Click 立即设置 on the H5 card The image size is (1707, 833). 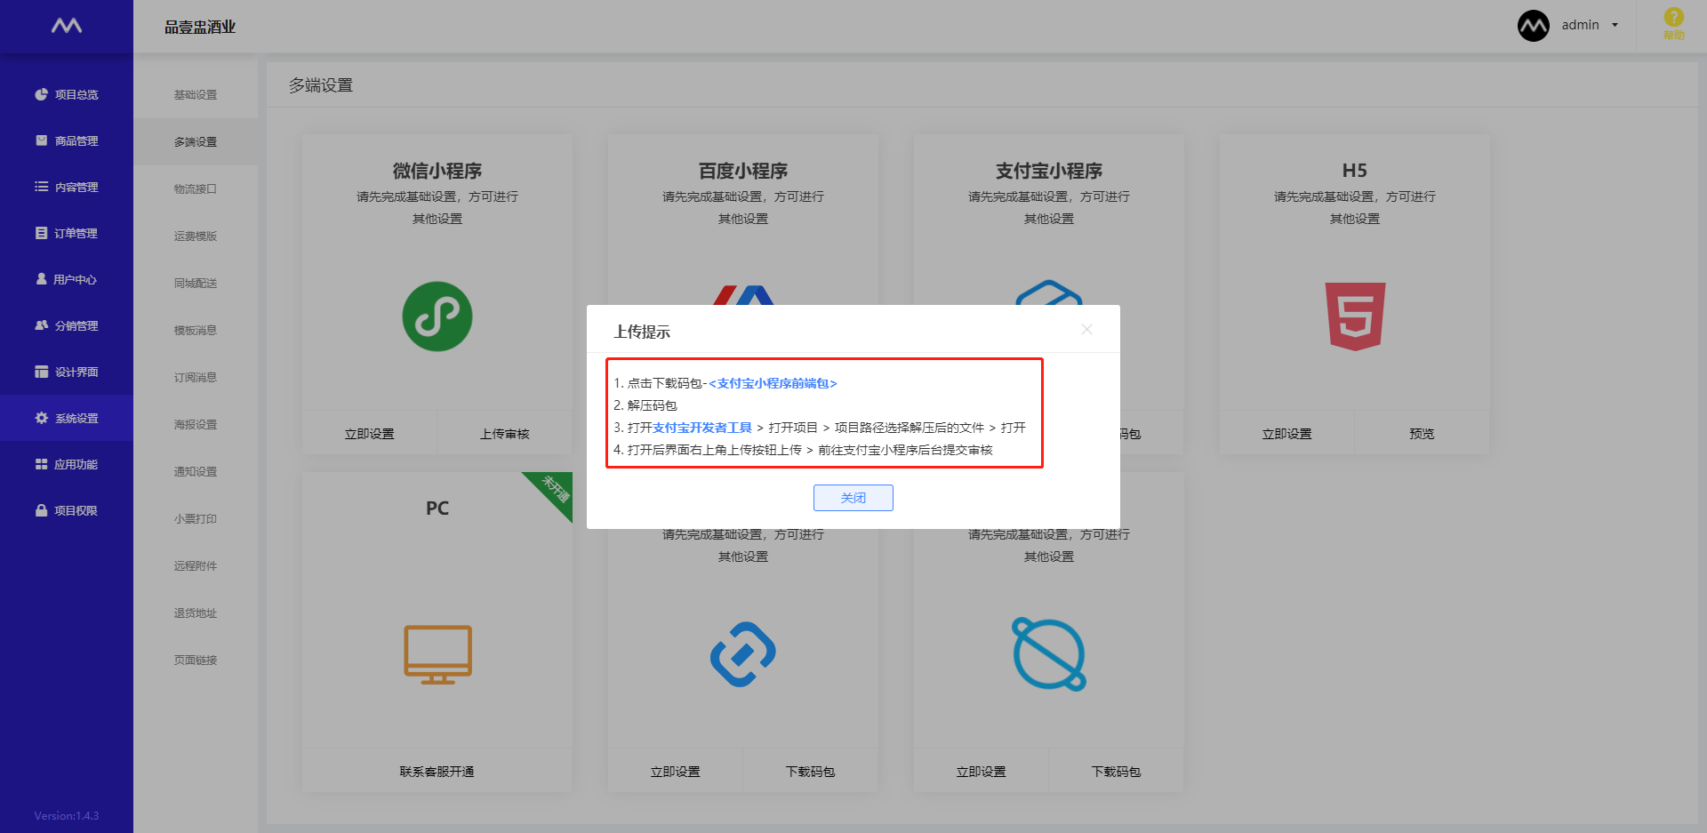1287,434
